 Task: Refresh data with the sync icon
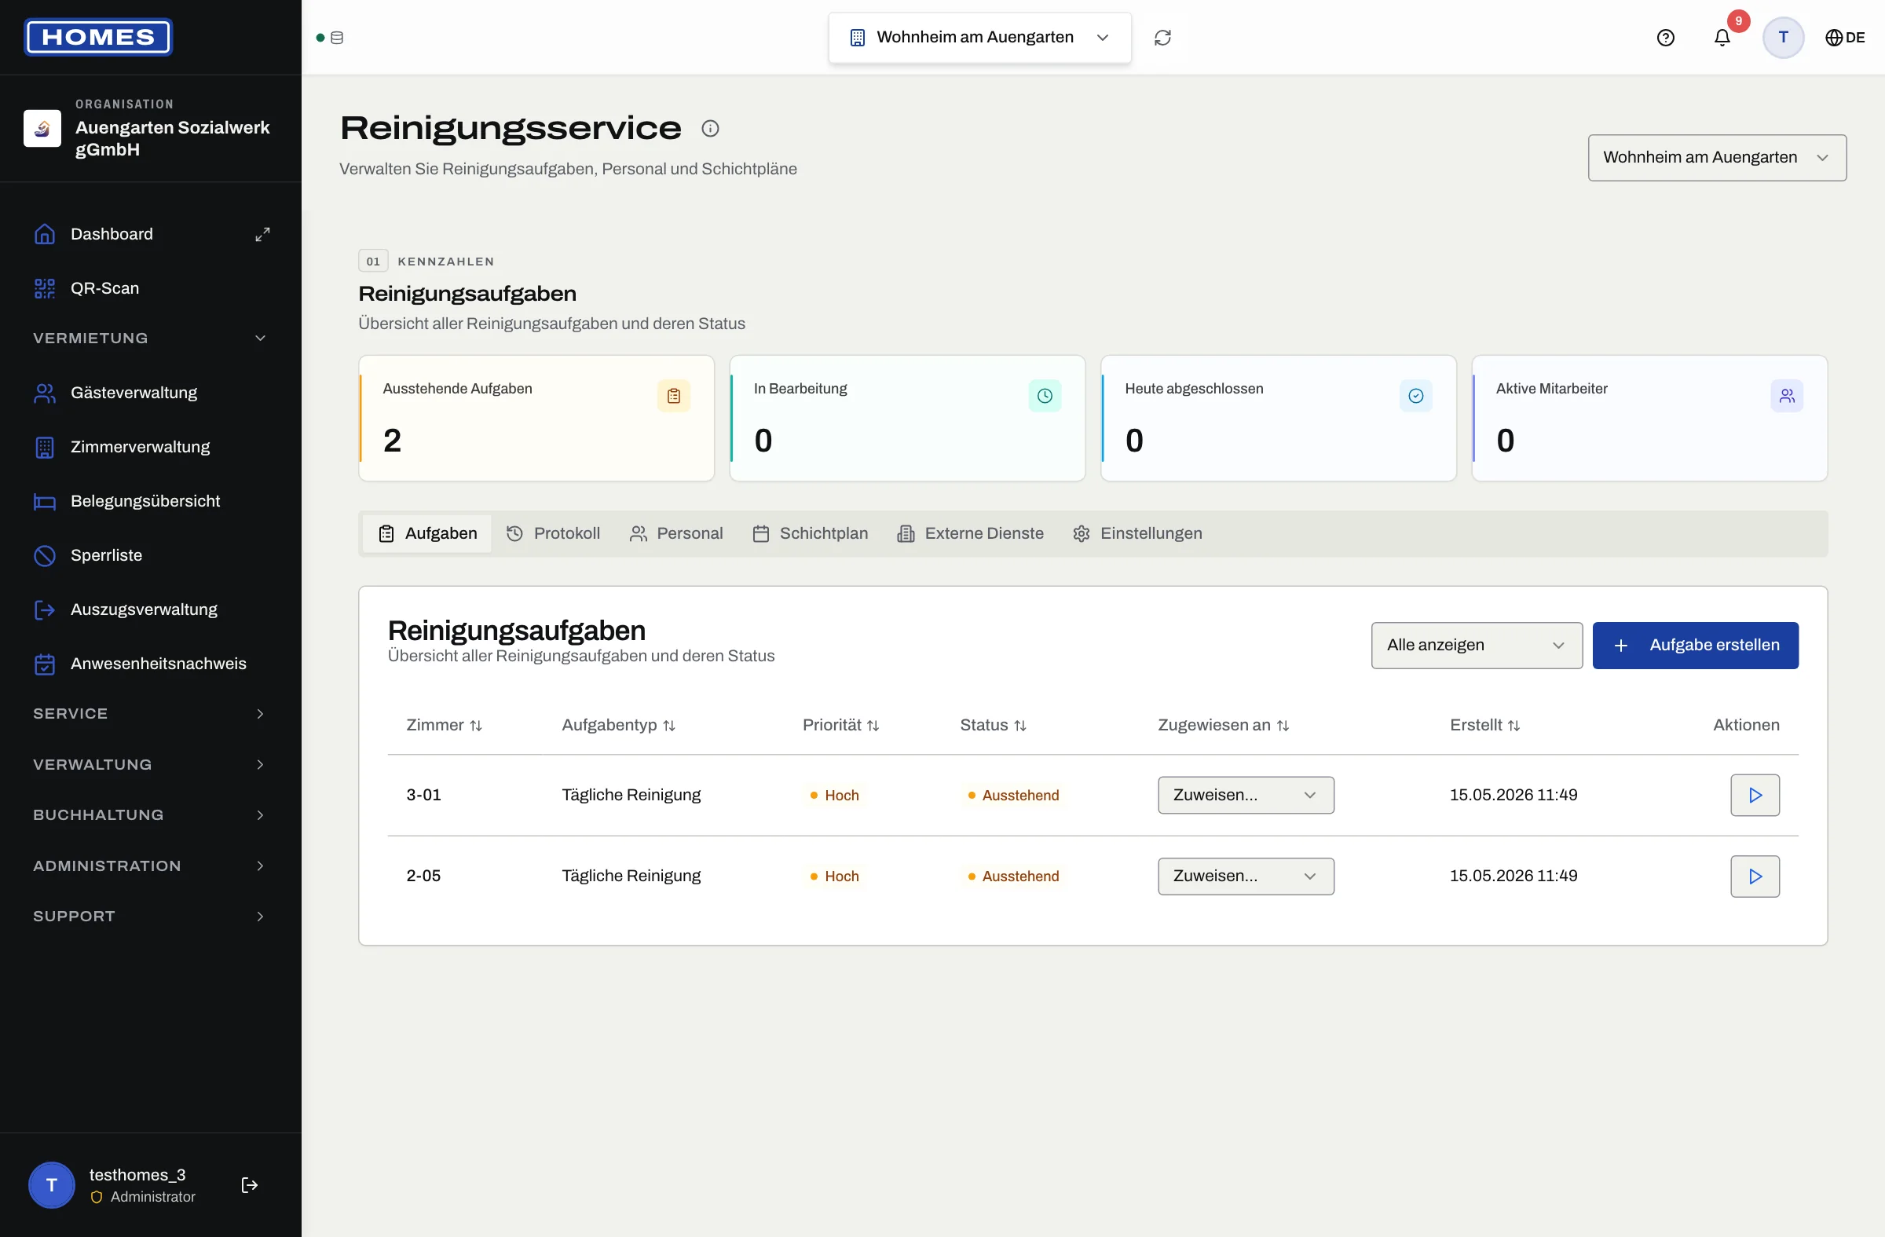pyautogui.click(x=1162, y=37)
